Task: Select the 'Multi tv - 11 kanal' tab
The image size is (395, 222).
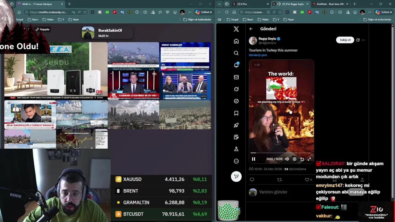Action: 40,4
